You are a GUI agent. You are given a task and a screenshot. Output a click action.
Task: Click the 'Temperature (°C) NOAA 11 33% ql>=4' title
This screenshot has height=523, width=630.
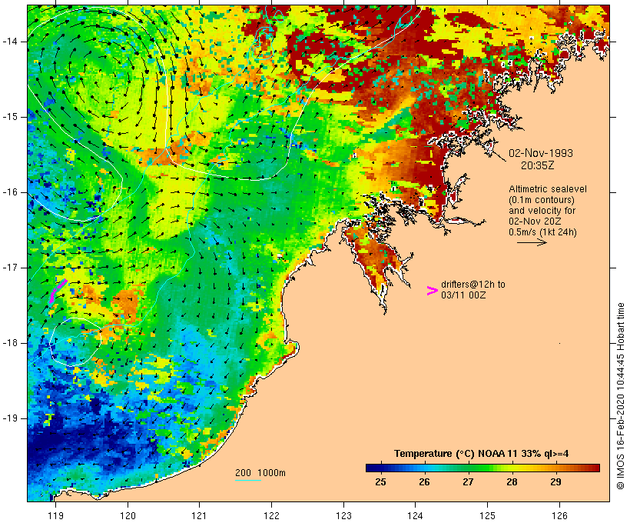click(482, 454)
